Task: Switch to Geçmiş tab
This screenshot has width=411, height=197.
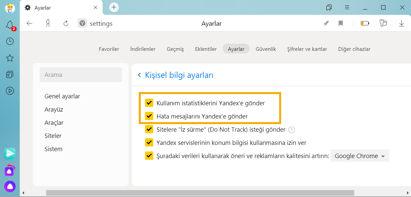Action: click(x=175, y=49)
